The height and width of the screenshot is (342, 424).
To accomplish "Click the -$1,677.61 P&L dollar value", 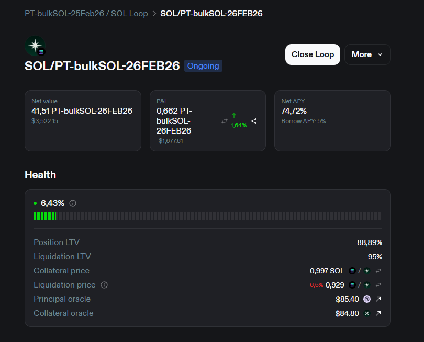I will pyautogui.click(x=170, y=141).
